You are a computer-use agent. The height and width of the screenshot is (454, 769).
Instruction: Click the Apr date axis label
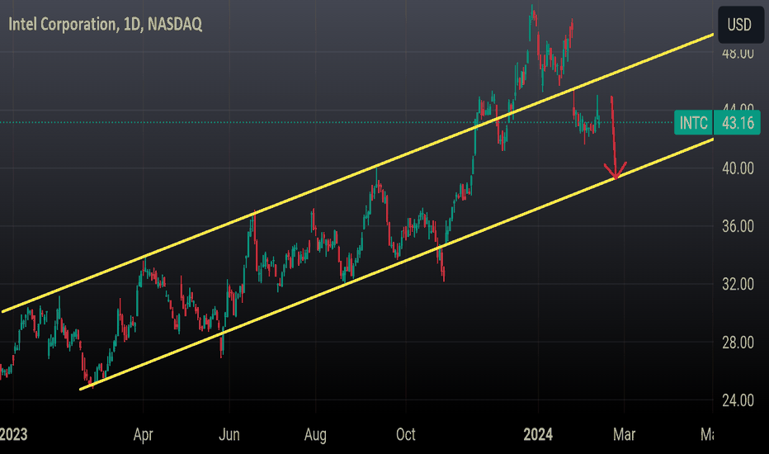click(144, 435)
